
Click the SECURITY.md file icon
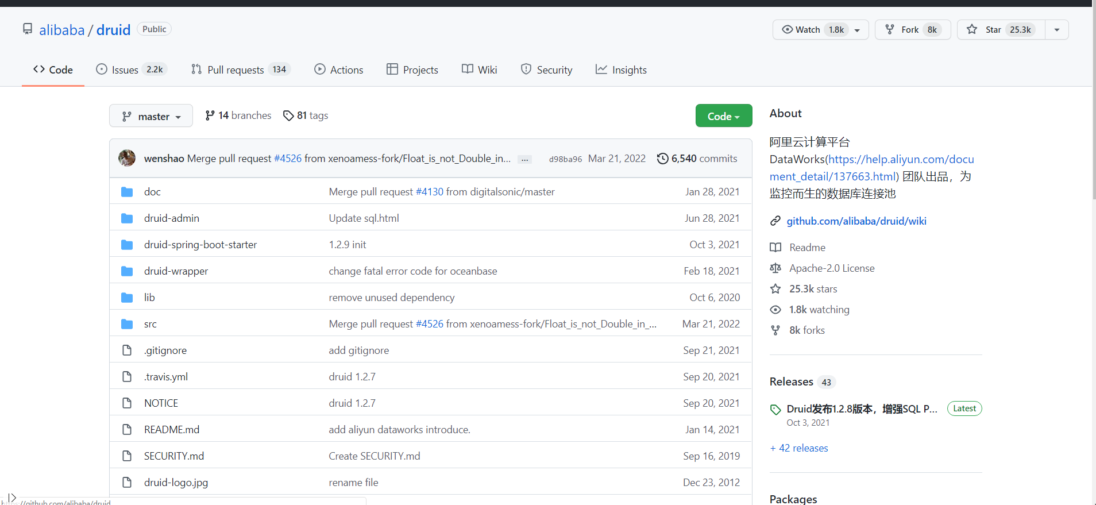127,456
